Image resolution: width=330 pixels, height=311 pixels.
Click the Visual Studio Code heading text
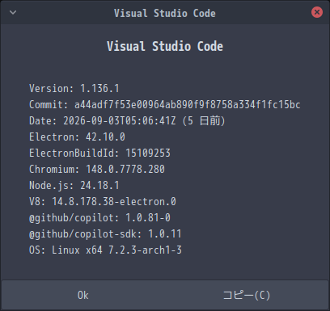click(x=165, y=46)
